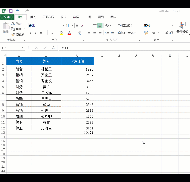This screenshot has width=190, height=182.
Task: Switch to the 视图 View tab
Action: (x=101, y=17)
